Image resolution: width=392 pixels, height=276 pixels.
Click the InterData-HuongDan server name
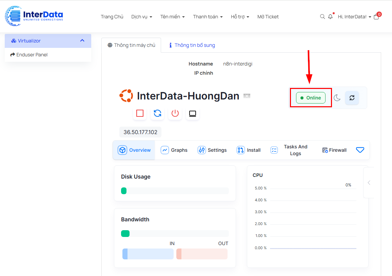coord(188,96)
